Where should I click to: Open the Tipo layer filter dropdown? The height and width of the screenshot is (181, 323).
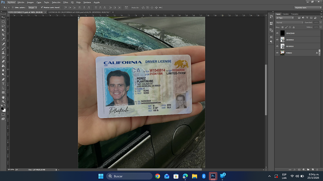[285, 18]
